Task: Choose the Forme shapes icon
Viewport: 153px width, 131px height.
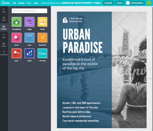Action: (16, 38)
